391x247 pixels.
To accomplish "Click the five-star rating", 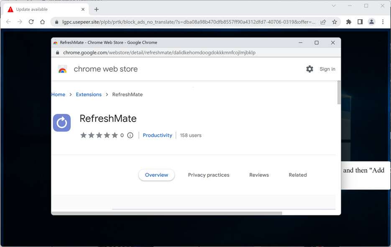I will 99,135.
